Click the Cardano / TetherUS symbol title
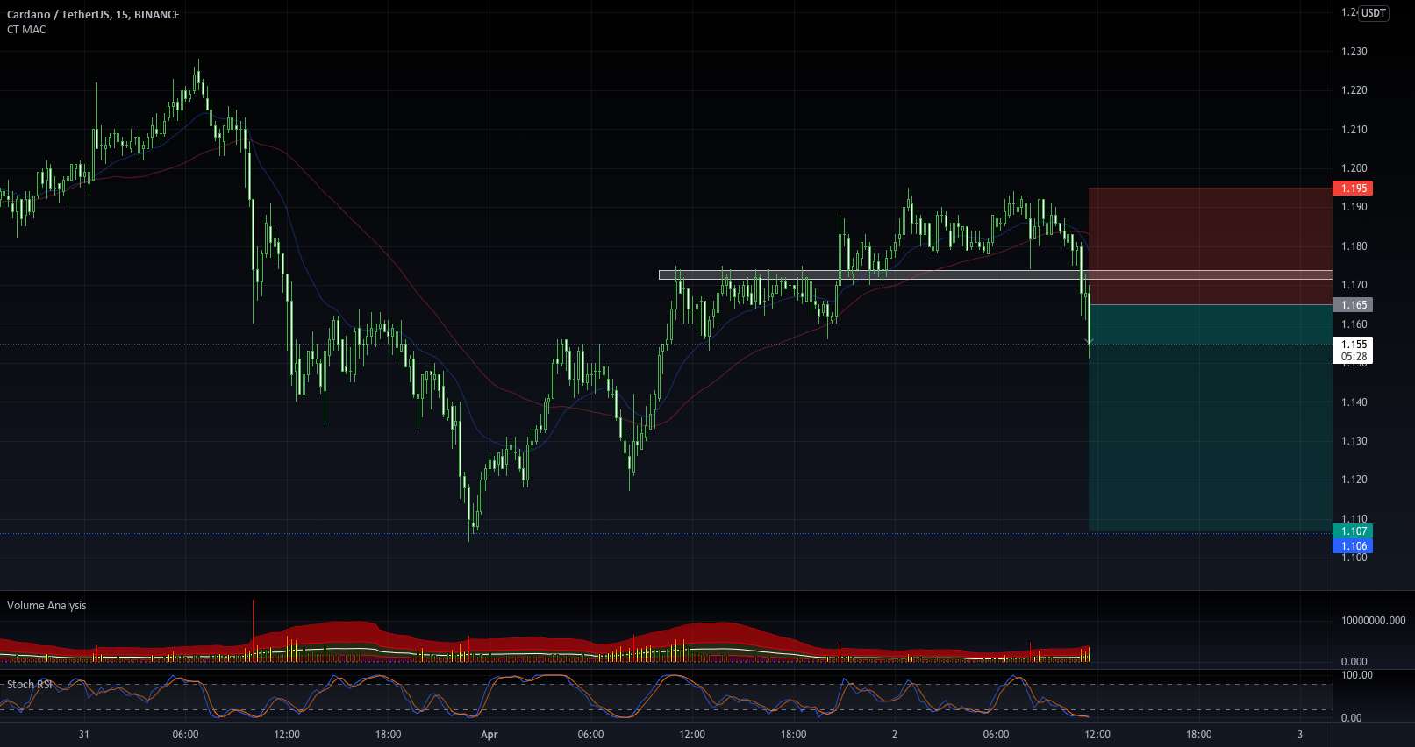This screenshot has width=1415, height=747. [93, 14]
